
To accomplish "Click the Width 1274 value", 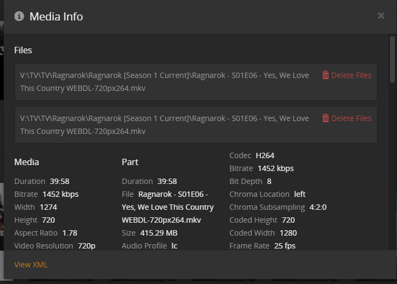I will pyautogui.click(x=48, y=207).
